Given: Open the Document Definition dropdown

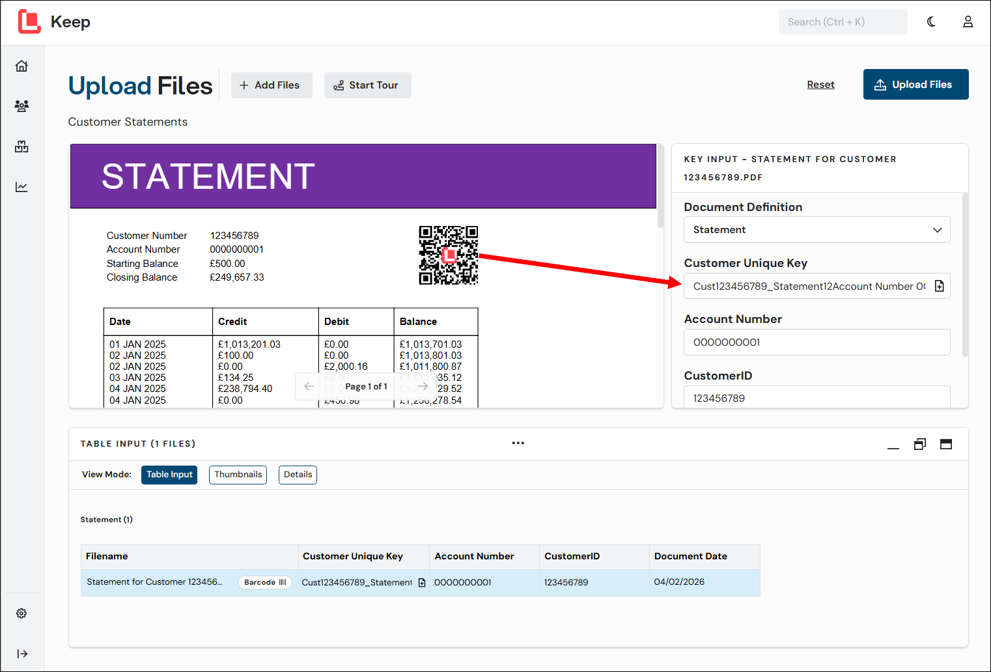Looking at the screenshot, I should [817, 230].
